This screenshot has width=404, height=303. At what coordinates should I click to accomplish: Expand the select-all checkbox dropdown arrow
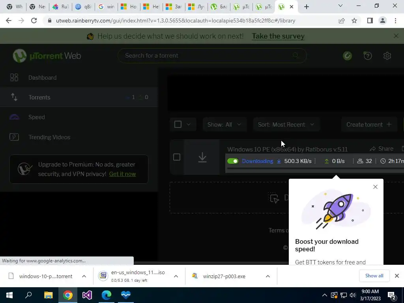tap(189, 124)
